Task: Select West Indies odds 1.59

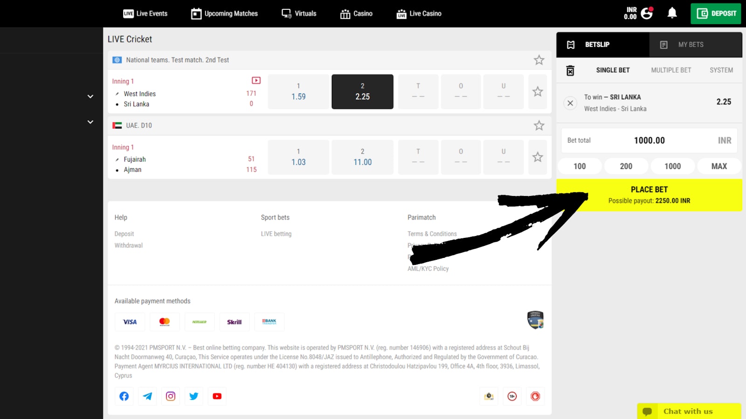Action: [298, 92]
